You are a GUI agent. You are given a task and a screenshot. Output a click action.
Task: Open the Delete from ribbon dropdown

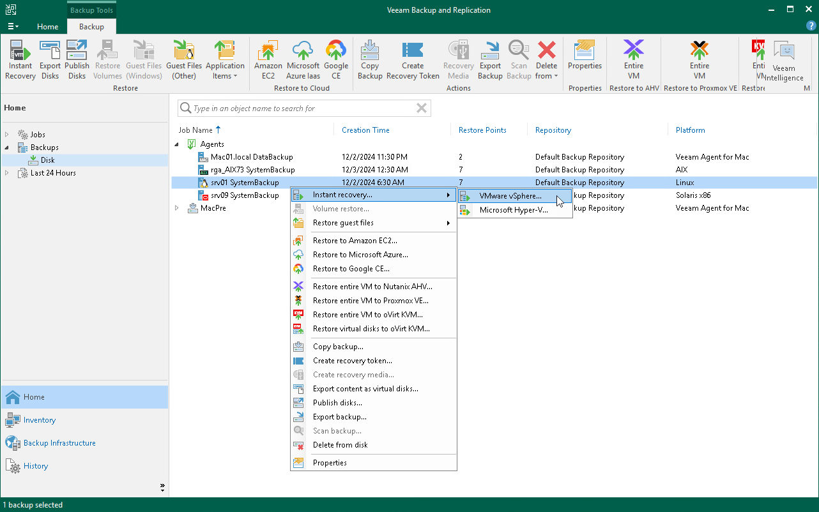[x=546, y=60]
